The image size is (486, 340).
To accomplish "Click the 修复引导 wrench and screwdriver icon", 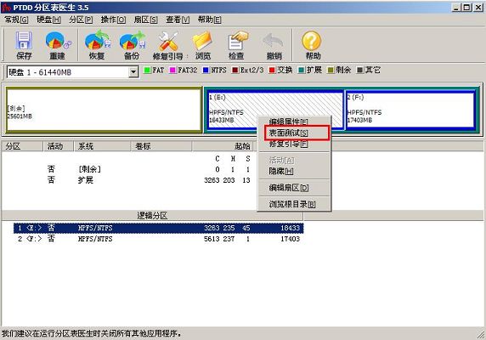I will point(168,41).
